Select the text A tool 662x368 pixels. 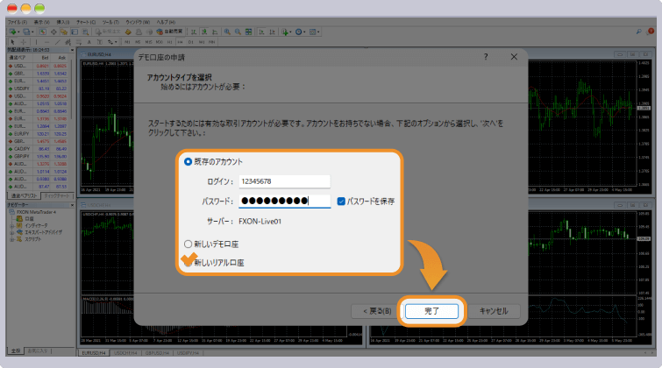(89, 42)
